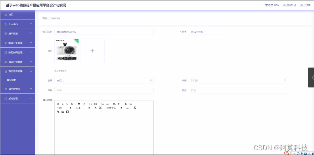Expand the 系统管理 sidebar menu
This screenshot has width=314, height=155.
[x=17, y=99]
